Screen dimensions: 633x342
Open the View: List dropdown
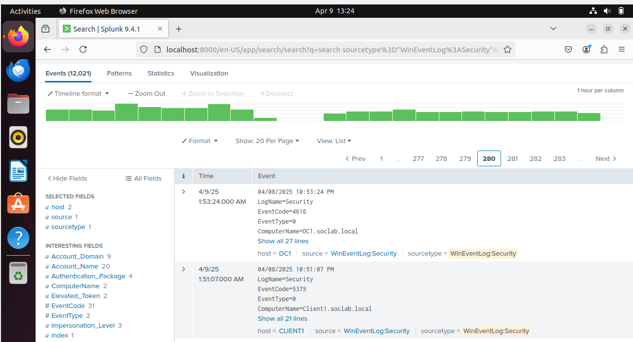tap(334, 141)
